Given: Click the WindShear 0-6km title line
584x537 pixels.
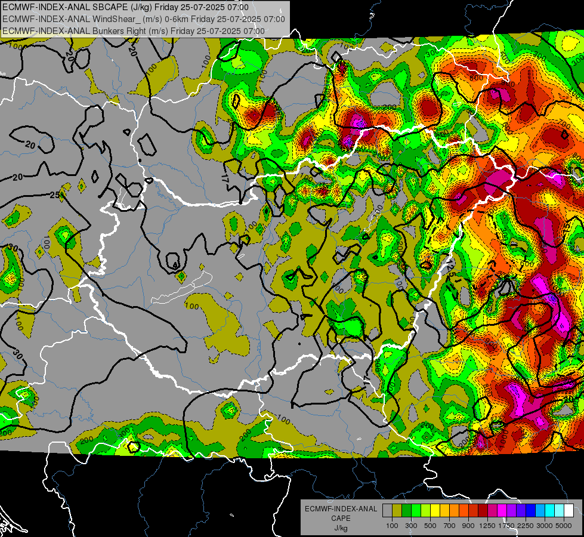Looking at the screenshot, I should pos(144,19).
